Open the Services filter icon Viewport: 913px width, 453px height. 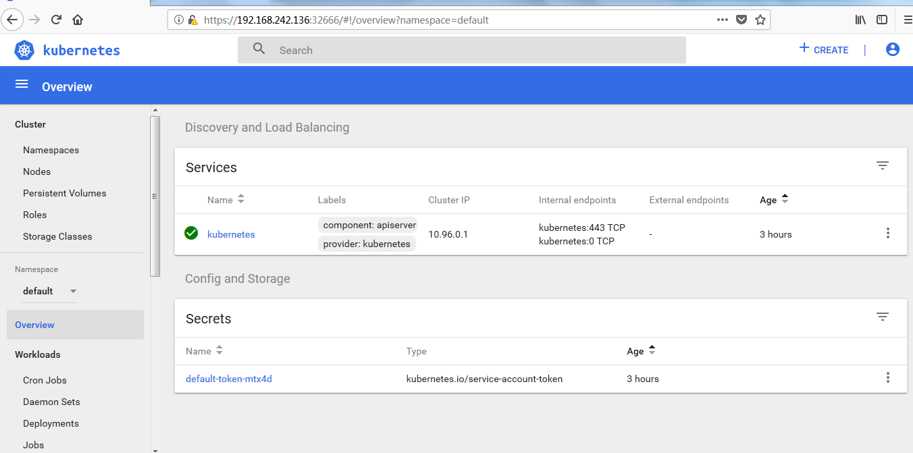pyautogui.click(x=883, y=165)
